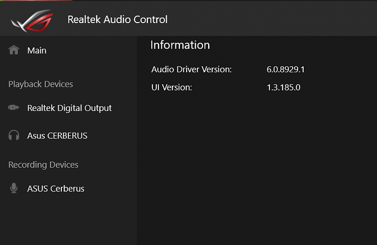The width and height of the screenshot is (377, 245).
Task: Click the headphones icon for Asus CERBERUS
Action: (14, 135)
